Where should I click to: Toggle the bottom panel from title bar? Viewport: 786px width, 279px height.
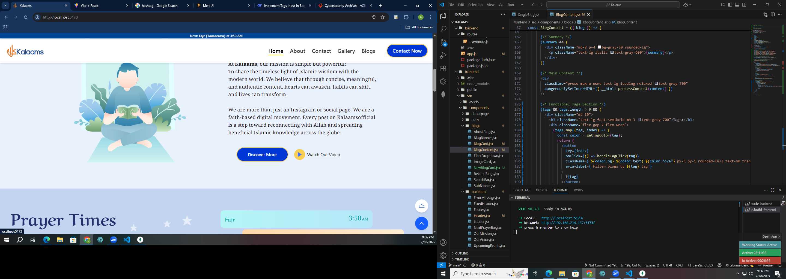click(x=737, y=5)
